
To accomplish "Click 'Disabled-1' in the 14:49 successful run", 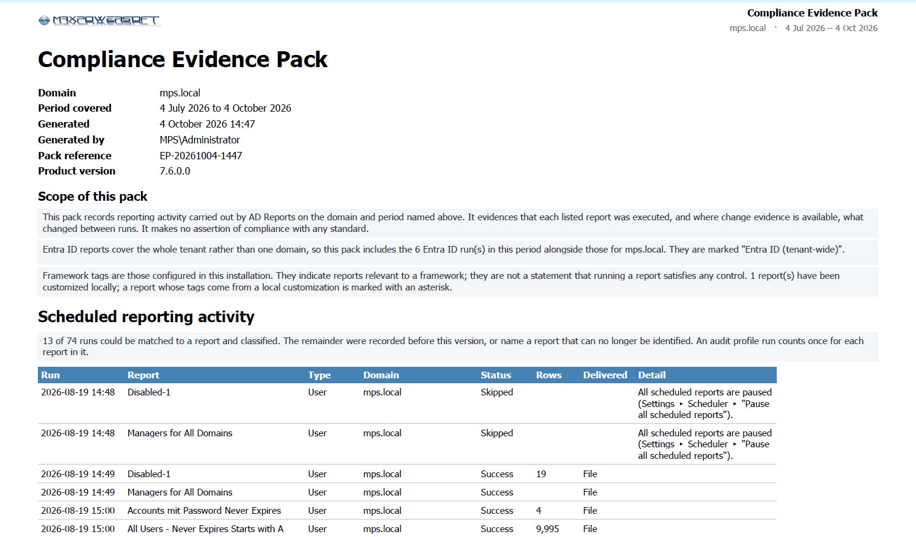I will point(149,474).
